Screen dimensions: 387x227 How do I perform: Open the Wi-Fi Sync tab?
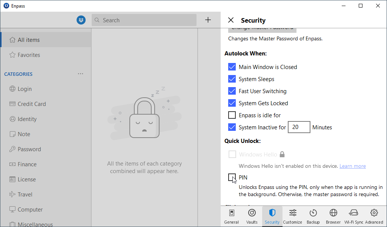pos(354,216)
